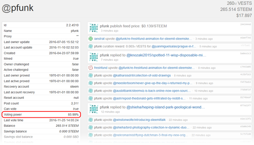
Task: Click transaction hash c7443a05
Action: click(x=245, y=67)
